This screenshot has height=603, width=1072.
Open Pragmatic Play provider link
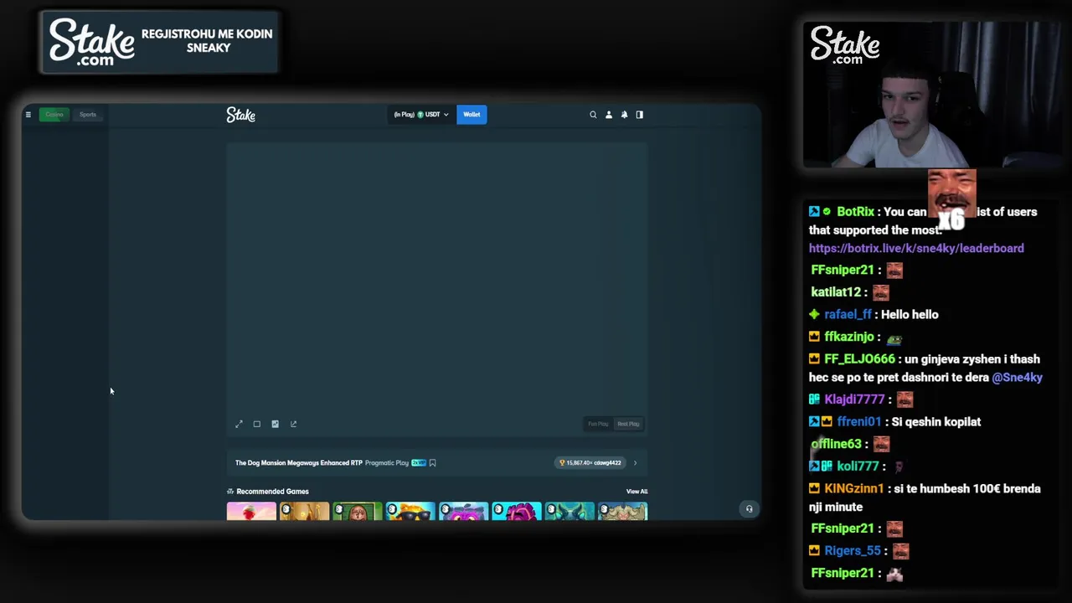coord(387,463)
